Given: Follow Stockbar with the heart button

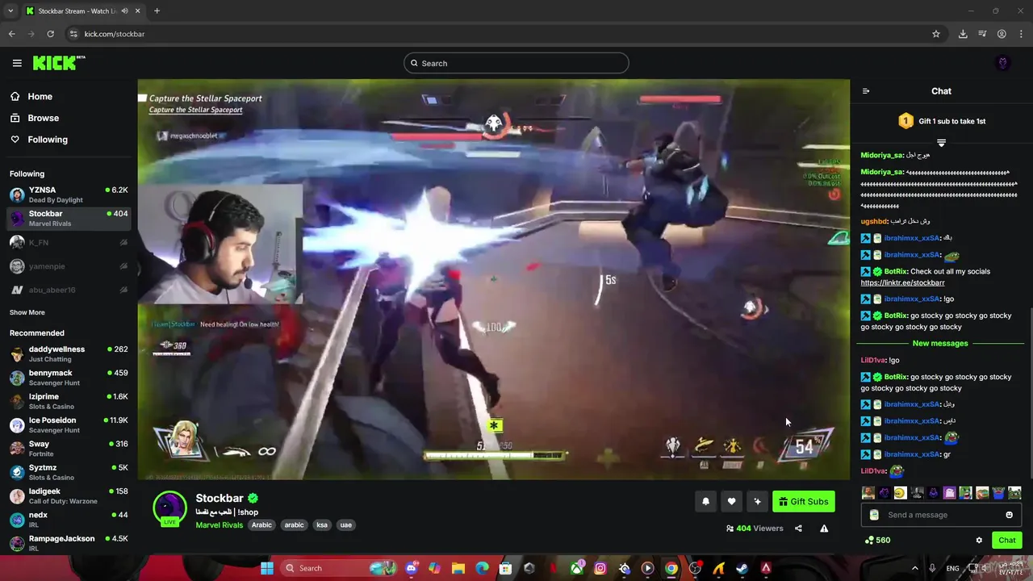Looking at the screenshot, I should tap(731, 501).
